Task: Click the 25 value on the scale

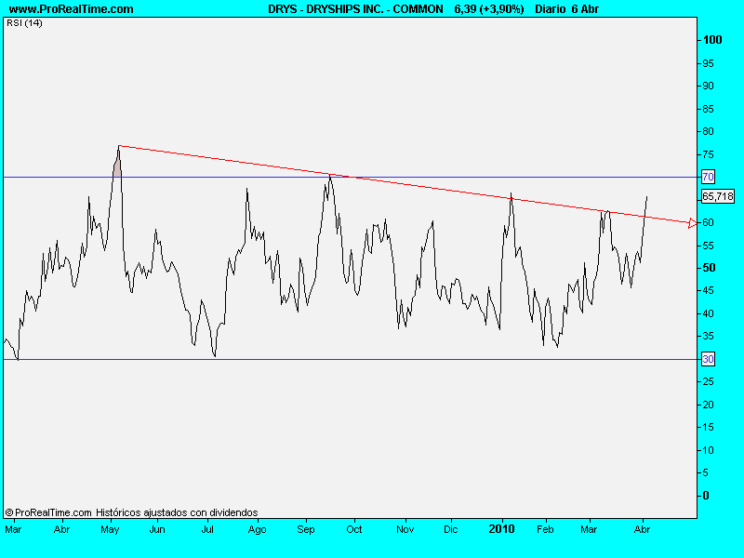Action: [708, 381]
